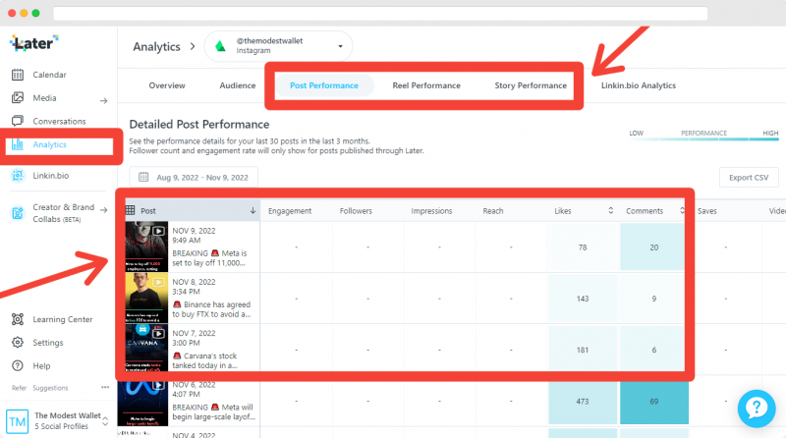The width and height of the screenshot is (786, 438).
Task: Click the Engagement column header
Action: [290, 211]
